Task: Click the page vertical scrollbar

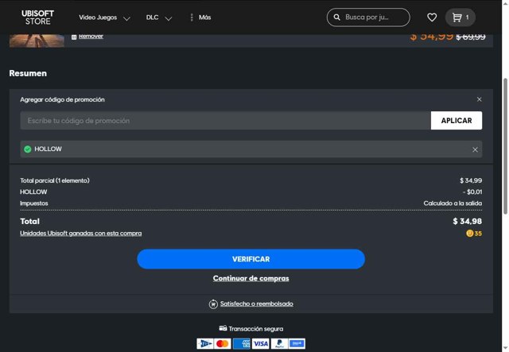Action: tap(506, 146)
